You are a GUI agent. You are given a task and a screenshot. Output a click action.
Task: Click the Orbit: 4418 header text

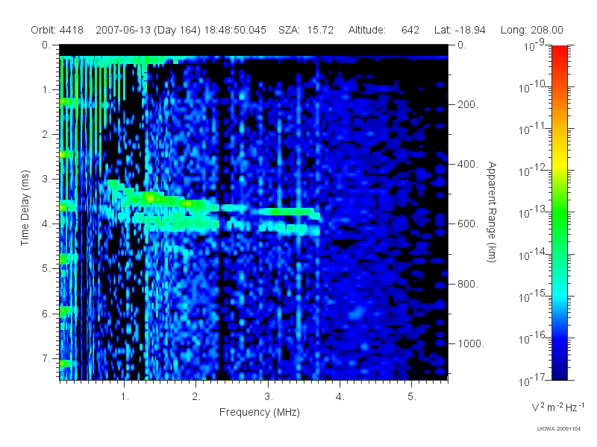click(x=57, y=30)
